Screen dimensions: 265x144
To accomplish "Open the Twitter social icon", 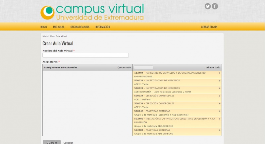I will pyautogui.click(x=208, y=6).
